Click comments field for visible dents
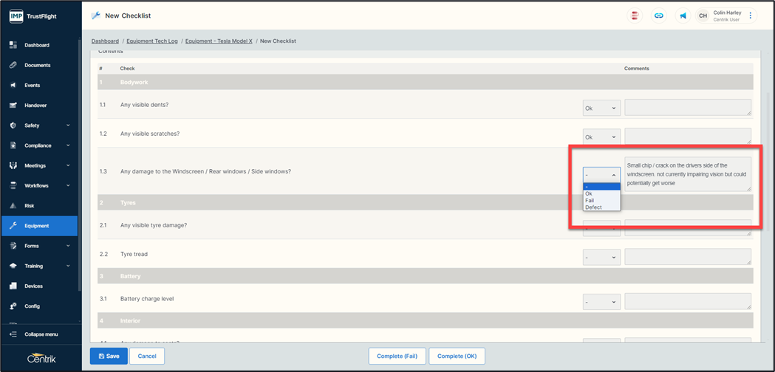This screenshot has height=372, width=775. [688, 108]
